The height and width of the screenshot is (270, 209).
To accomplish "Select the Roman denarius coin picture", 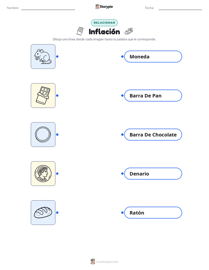I will [x=43, y=174].
